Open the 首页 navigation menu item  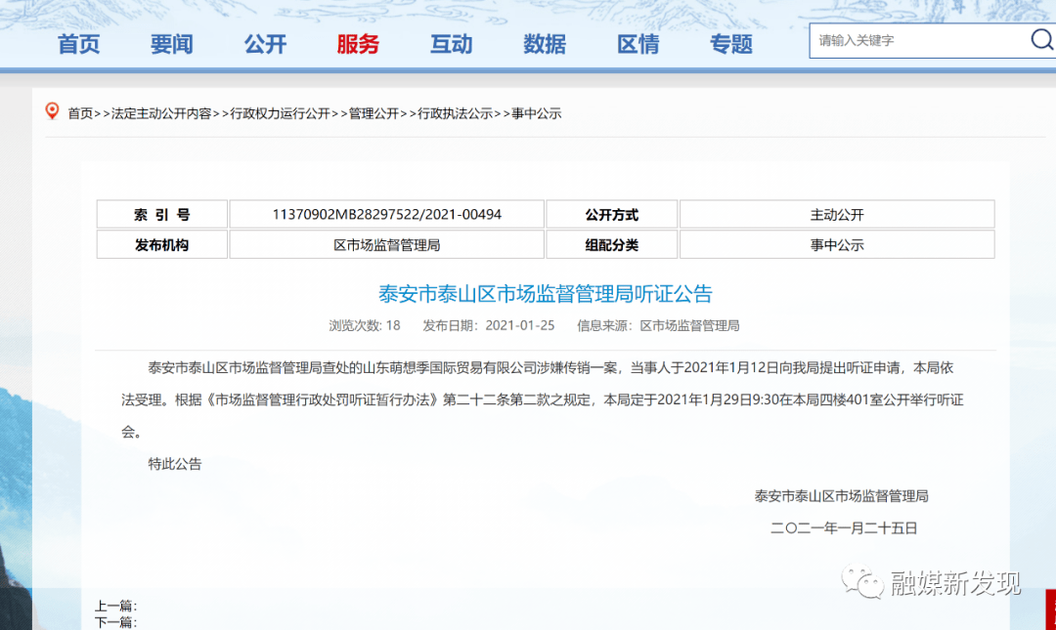[78, 44]
